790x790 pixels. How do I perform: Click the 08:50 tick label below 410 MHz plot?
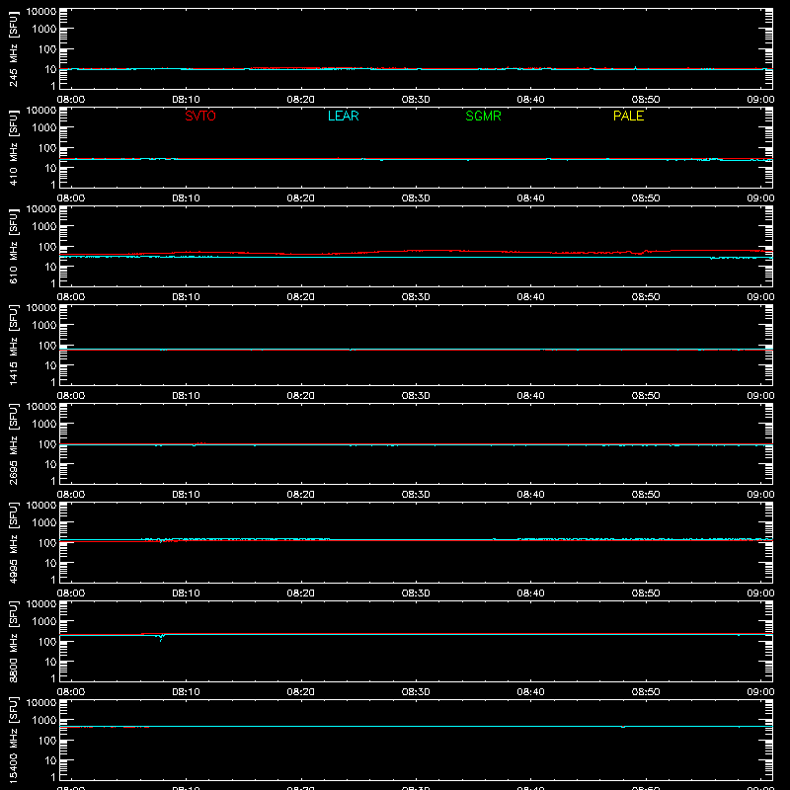pyautogui.click(x=646, y=198)
